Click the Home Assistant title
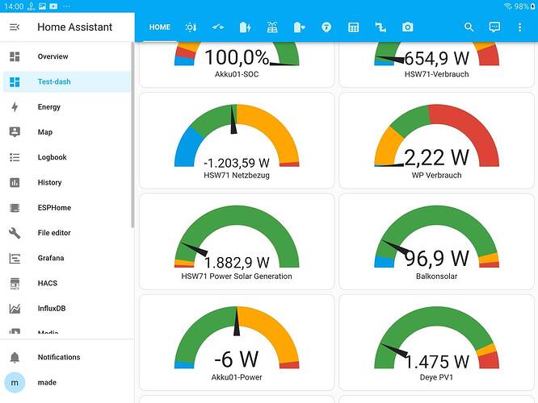538x403 pixels. coord(75,27)
